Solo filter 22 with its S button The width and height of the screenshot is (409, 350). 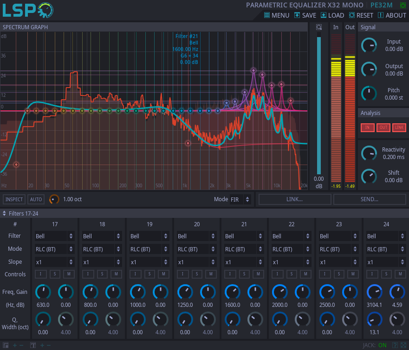(x=292, y=274)
